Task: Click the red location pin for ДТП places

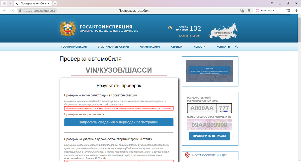Action: pos(187,155)
